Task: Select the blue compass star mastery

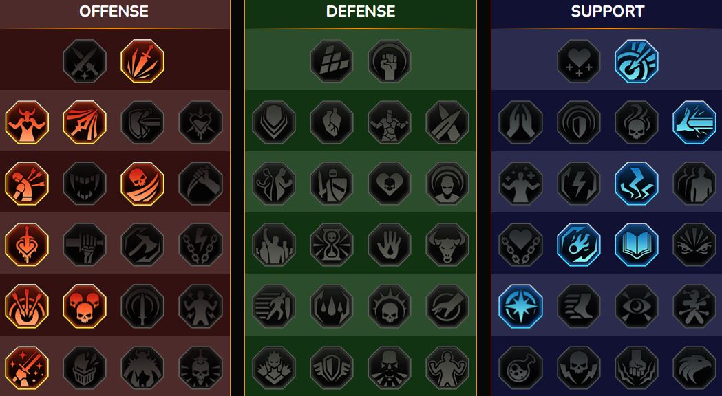Action: click(x=520, y=306)
